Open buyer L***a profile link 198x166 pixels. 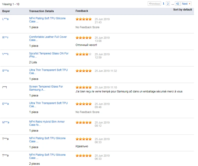pos(5,19)
